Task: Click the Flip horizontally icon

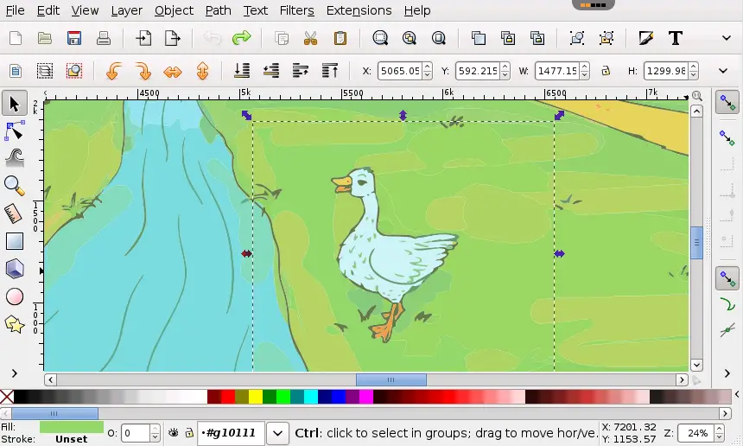Action: click(x=173, y=71)
